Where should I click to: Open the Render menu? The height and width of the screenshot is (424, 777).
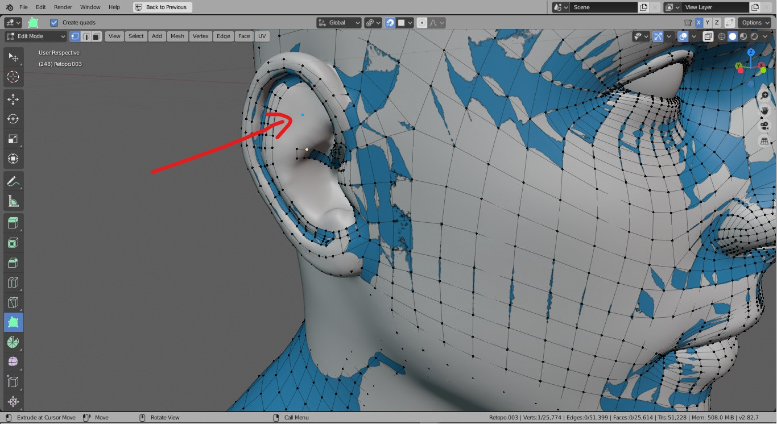click(63, 7)
